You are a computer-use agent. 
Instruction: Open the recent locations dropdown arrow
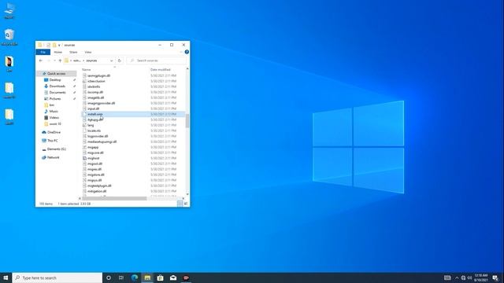coord(54,61)
